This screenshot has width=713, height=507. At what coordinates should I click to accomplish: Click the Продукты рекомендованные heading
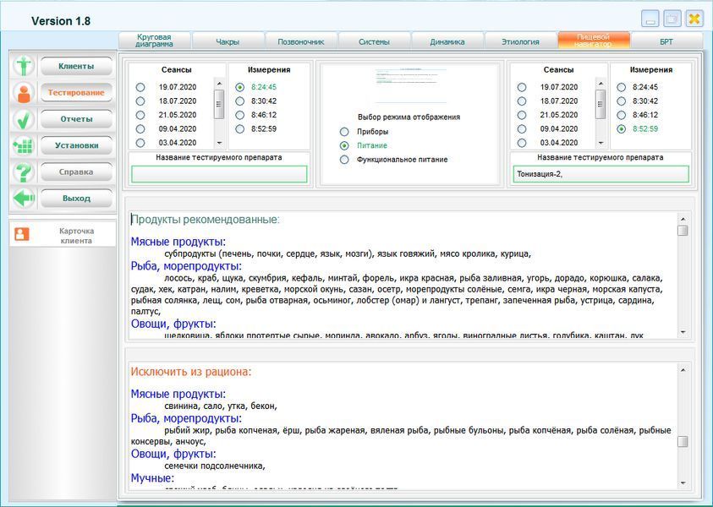(x=205, y=220)
